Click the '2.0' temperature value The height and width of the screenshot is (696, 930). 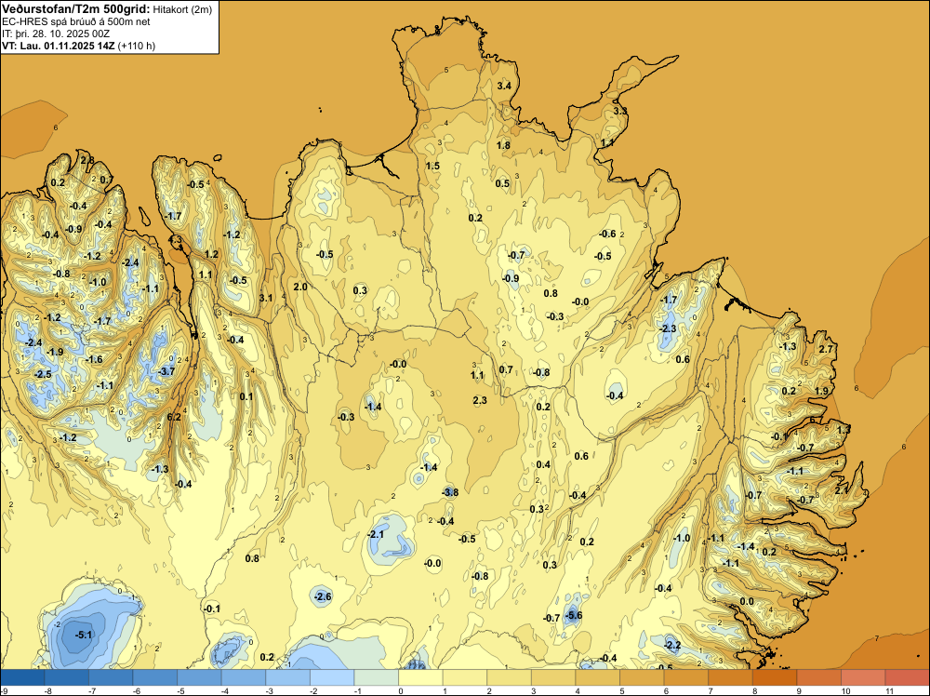(300, 287)
